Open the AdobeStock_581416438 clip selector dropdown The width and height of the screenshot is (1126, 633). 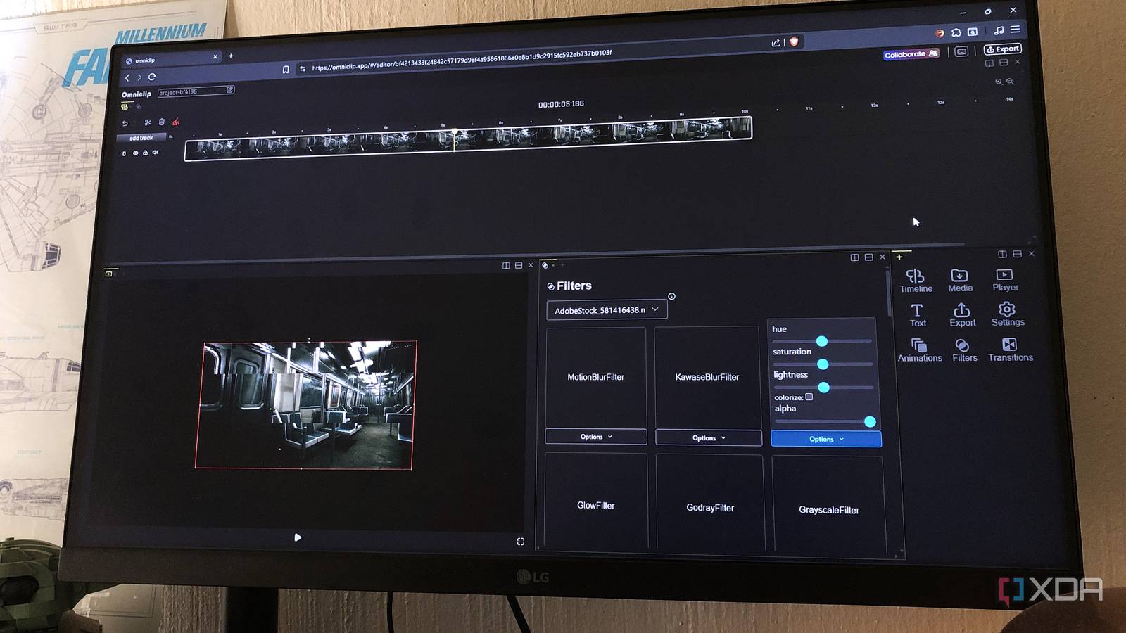pyautogui.click(x=605, y=309)
